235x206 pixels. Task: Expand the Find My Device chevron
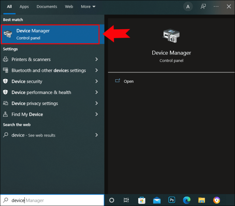[97, 114]
